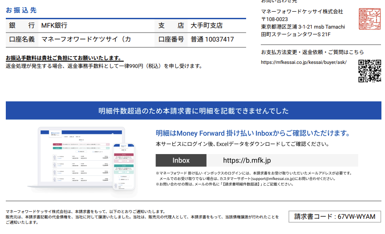Viewport: 385px width, 234px height.
Task: Click the 990円 refund fee notice line
Action: point(104,66)
